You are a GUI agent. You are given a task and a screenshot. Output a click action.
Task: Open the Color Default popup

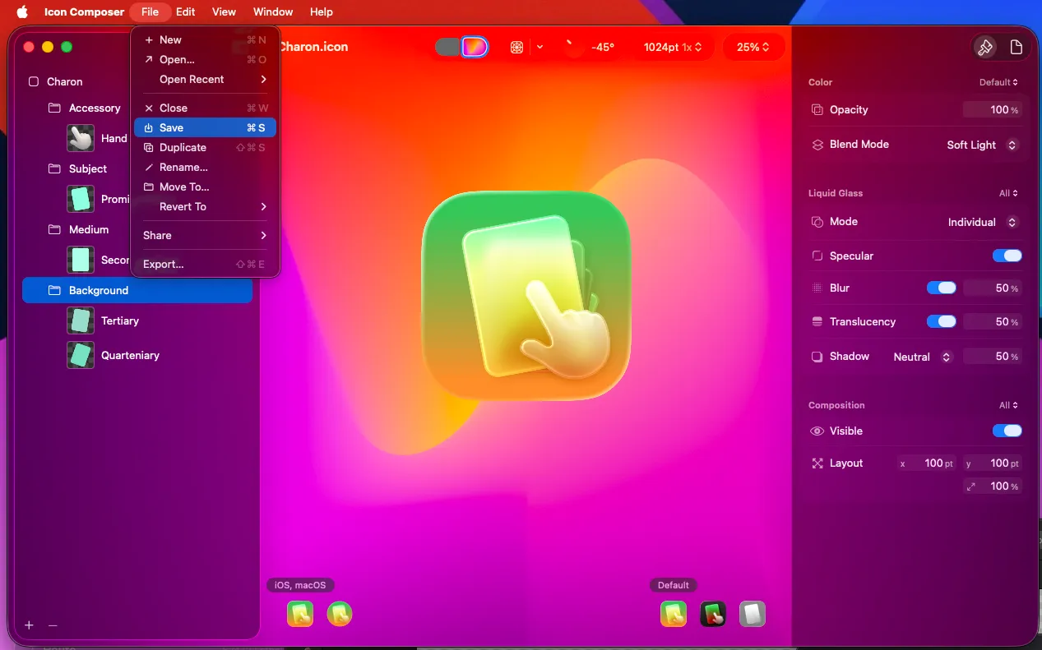tap(998, 82)
